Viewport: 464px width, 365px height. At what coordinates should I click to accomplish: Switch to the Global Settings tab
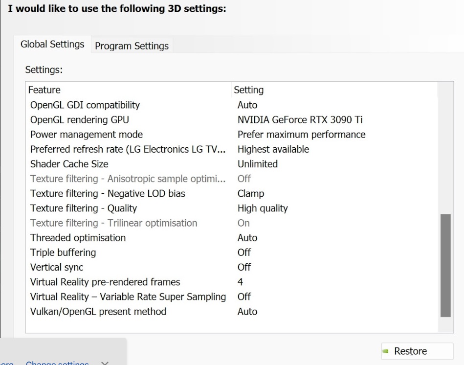(52, 45)
